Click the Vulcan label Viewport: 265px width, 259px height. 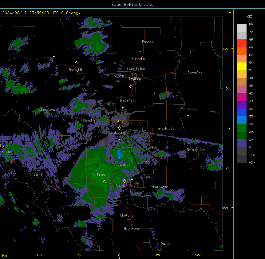coord(167,244)
